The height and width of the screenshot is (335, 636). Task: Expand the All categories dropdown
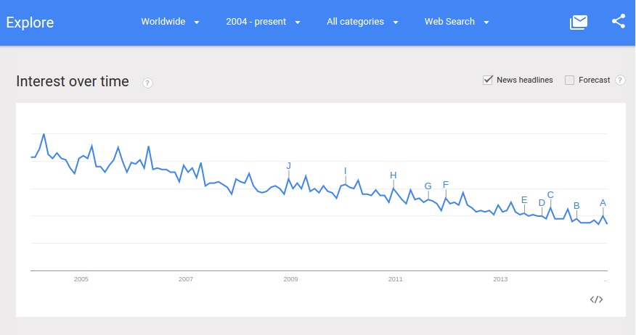[362, 22]
